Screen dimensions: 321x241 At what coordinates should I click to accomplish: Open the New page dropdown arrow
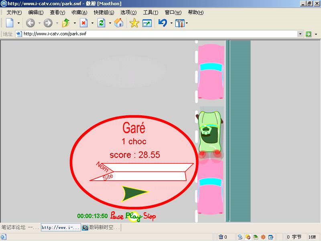pos(18,23)
